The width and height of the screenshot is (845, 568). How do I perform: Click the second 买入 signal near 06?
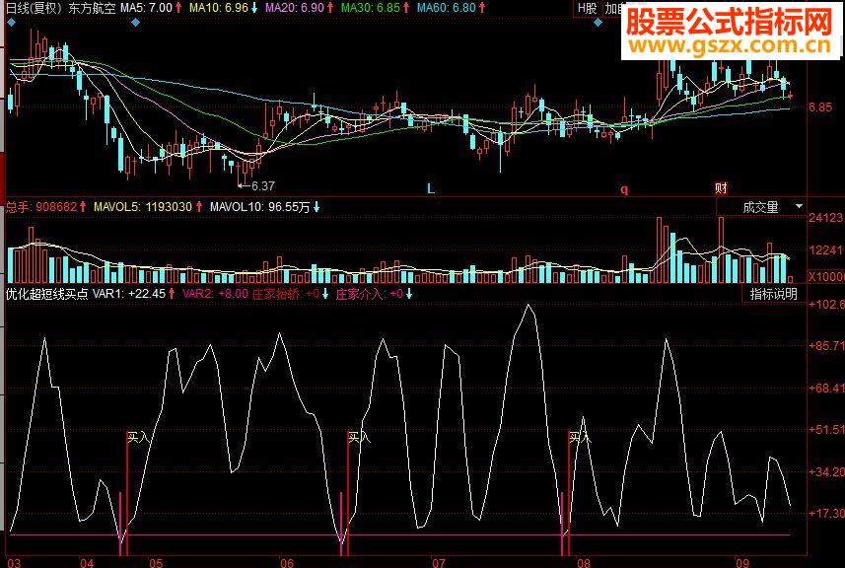[x=359, y=437]
